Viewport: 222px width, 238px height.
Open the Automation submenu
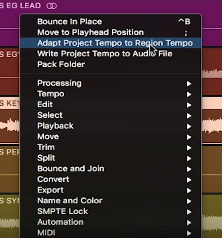tap(111, 222)
